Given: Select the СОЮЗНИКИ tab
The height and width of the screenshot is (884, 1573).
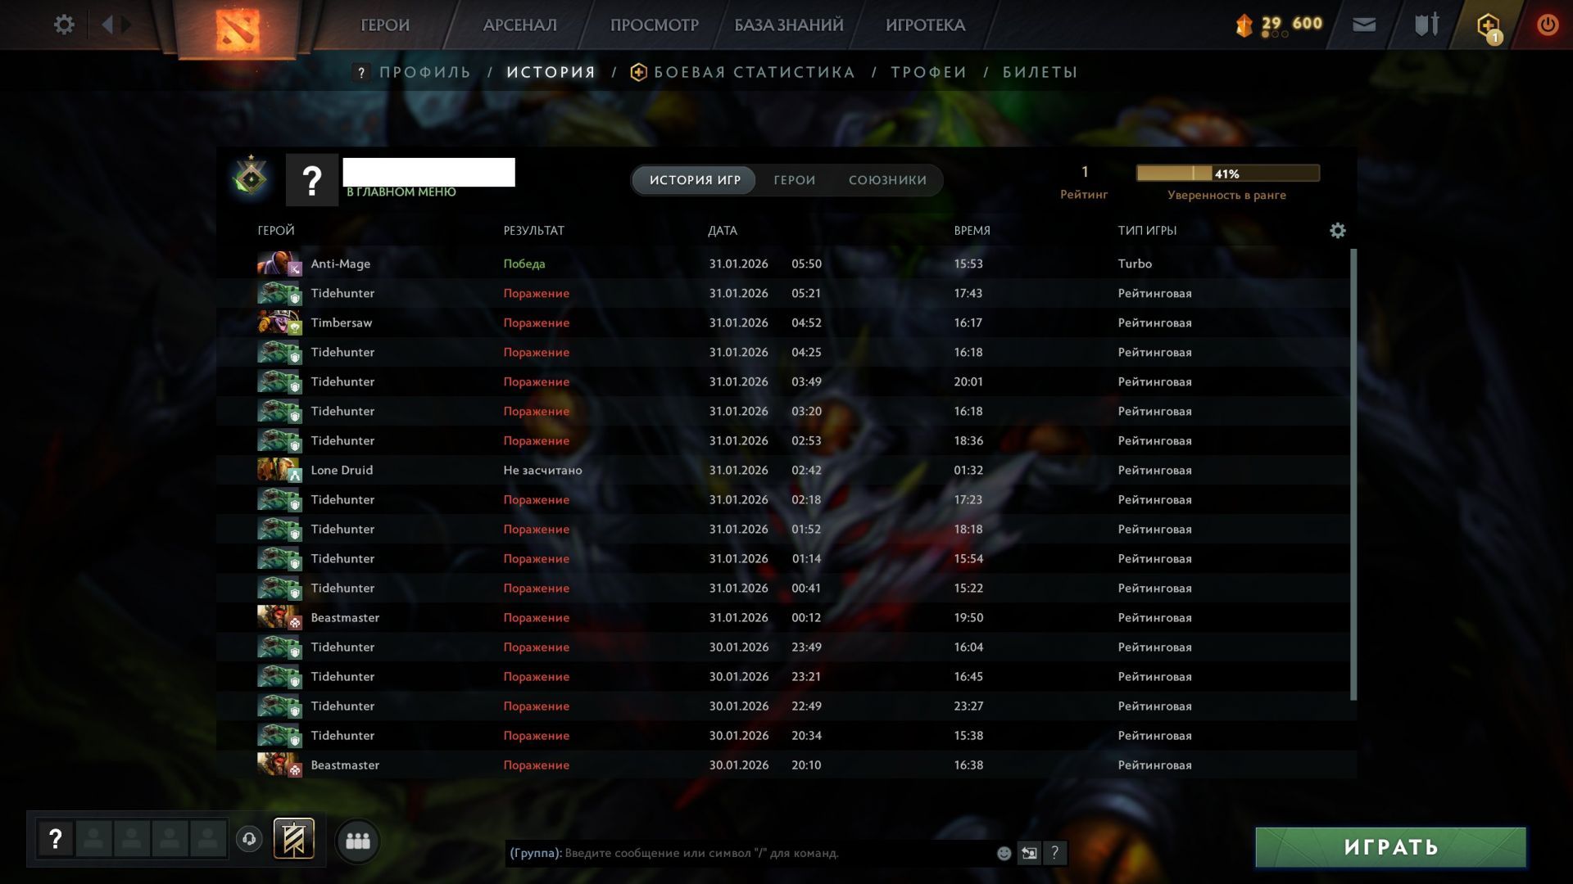Looking at the screenshot, I should (887, 180).
